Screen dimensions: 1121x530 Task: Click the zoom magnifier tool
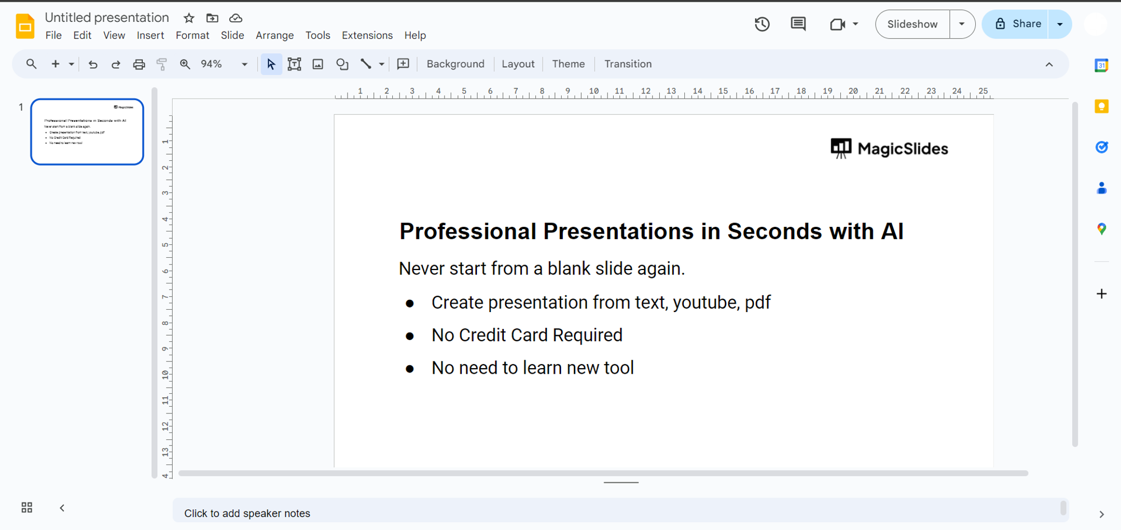[x=185, y=64]
